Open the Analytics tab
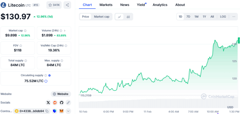 160,5
